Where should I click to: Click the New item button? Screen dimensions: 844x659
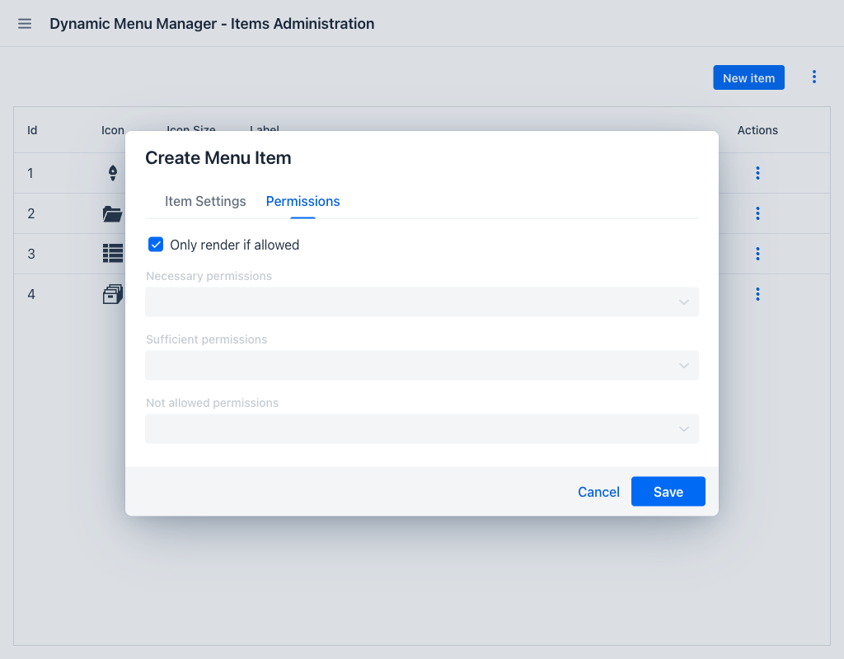pos(748,78)
